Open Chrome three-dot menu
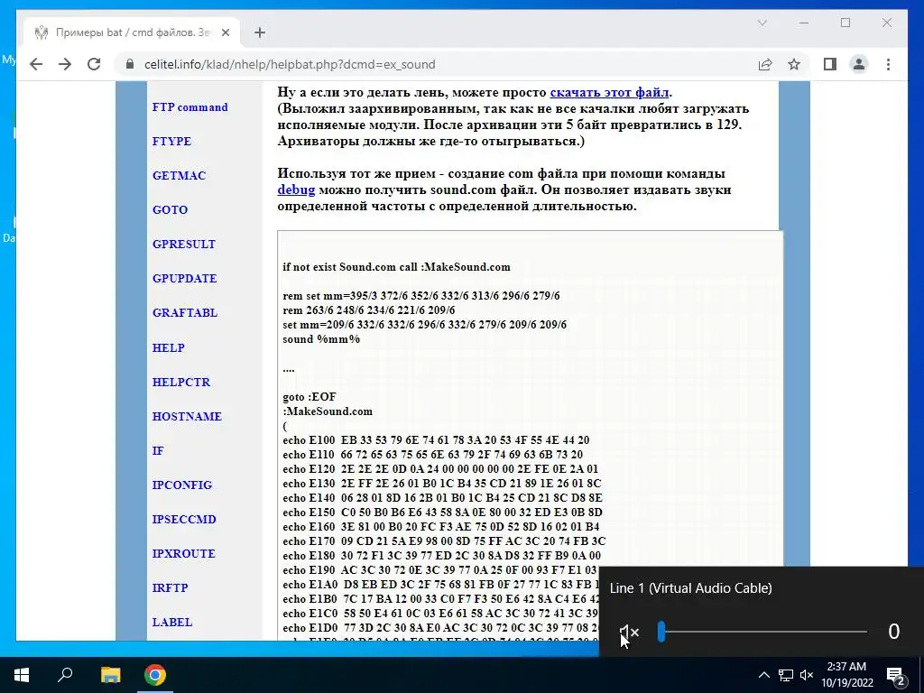This screenshot has width=924, height=693. [x=888, y=64]
